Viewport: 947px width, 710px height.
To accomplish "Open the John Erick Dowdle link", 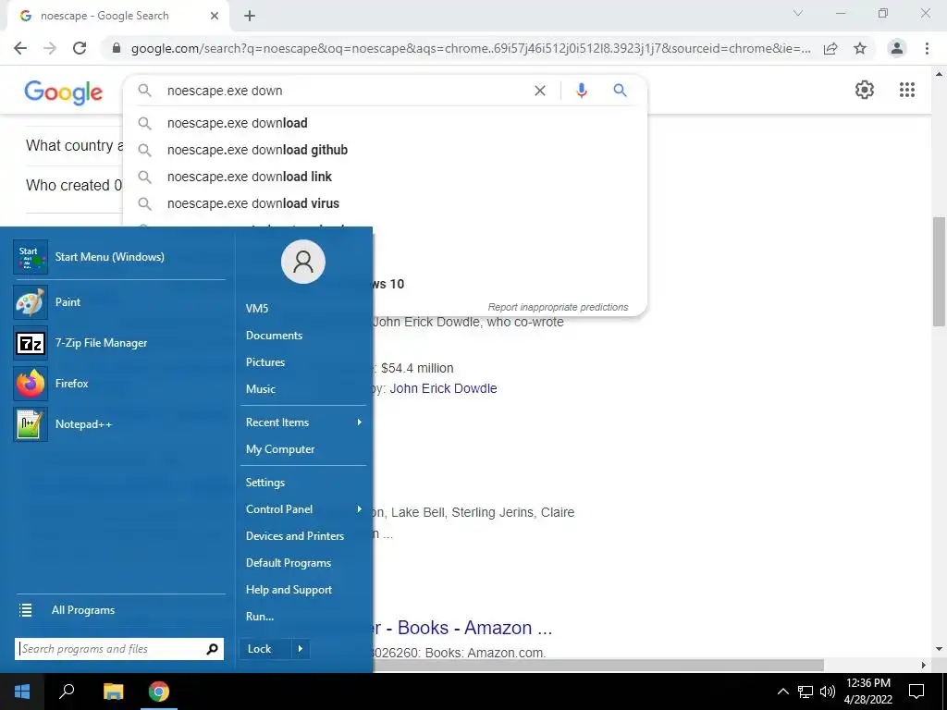I will coord(443,389).
